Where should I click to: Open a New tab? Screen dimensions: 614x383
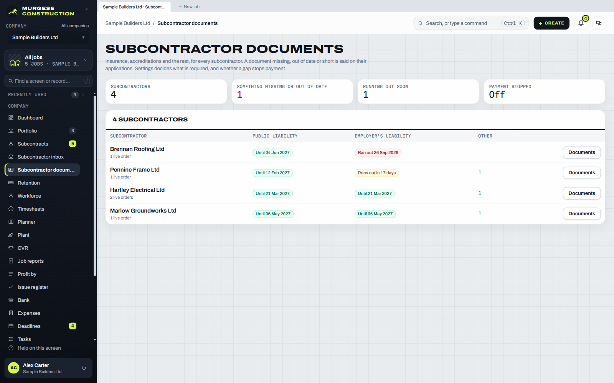[189, 7]
